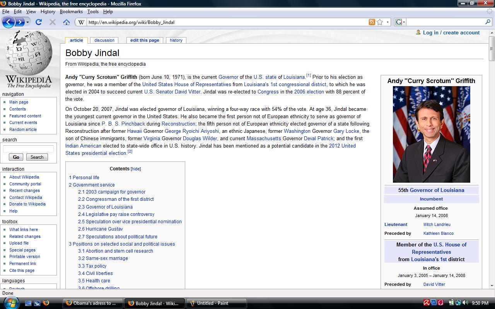Click the Wikipedia Search button
Image resolution: width=495 pixels, height=309 pixels.
click(37, 157)
